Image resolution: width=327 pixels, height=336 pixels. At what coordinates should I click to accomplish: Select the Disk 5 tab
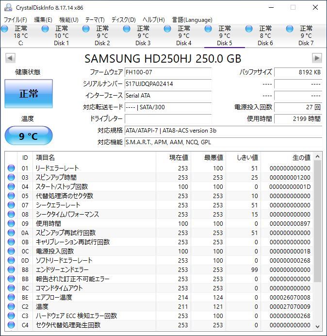click(x=225, y=35)
